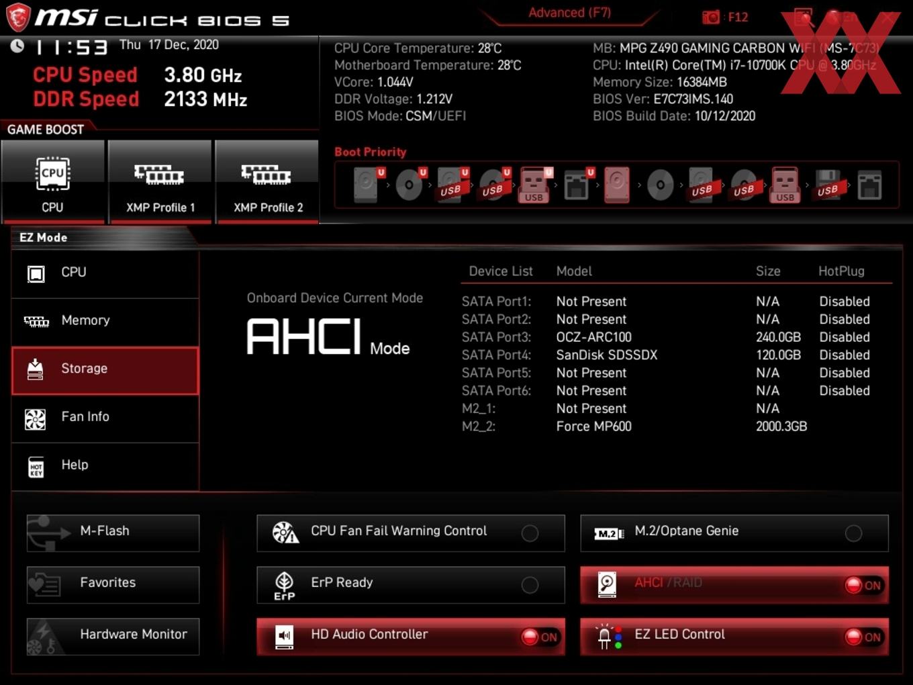The width and height of the screenshot is (913, 685).
Task: Enable the ErP Ready option
Action: [410, 585]
